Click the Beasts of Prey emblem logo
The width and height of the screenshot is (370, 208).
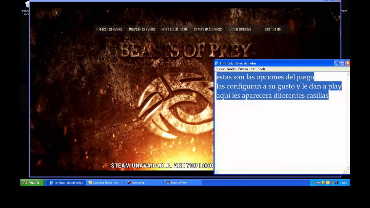click(x=176, y=105)
